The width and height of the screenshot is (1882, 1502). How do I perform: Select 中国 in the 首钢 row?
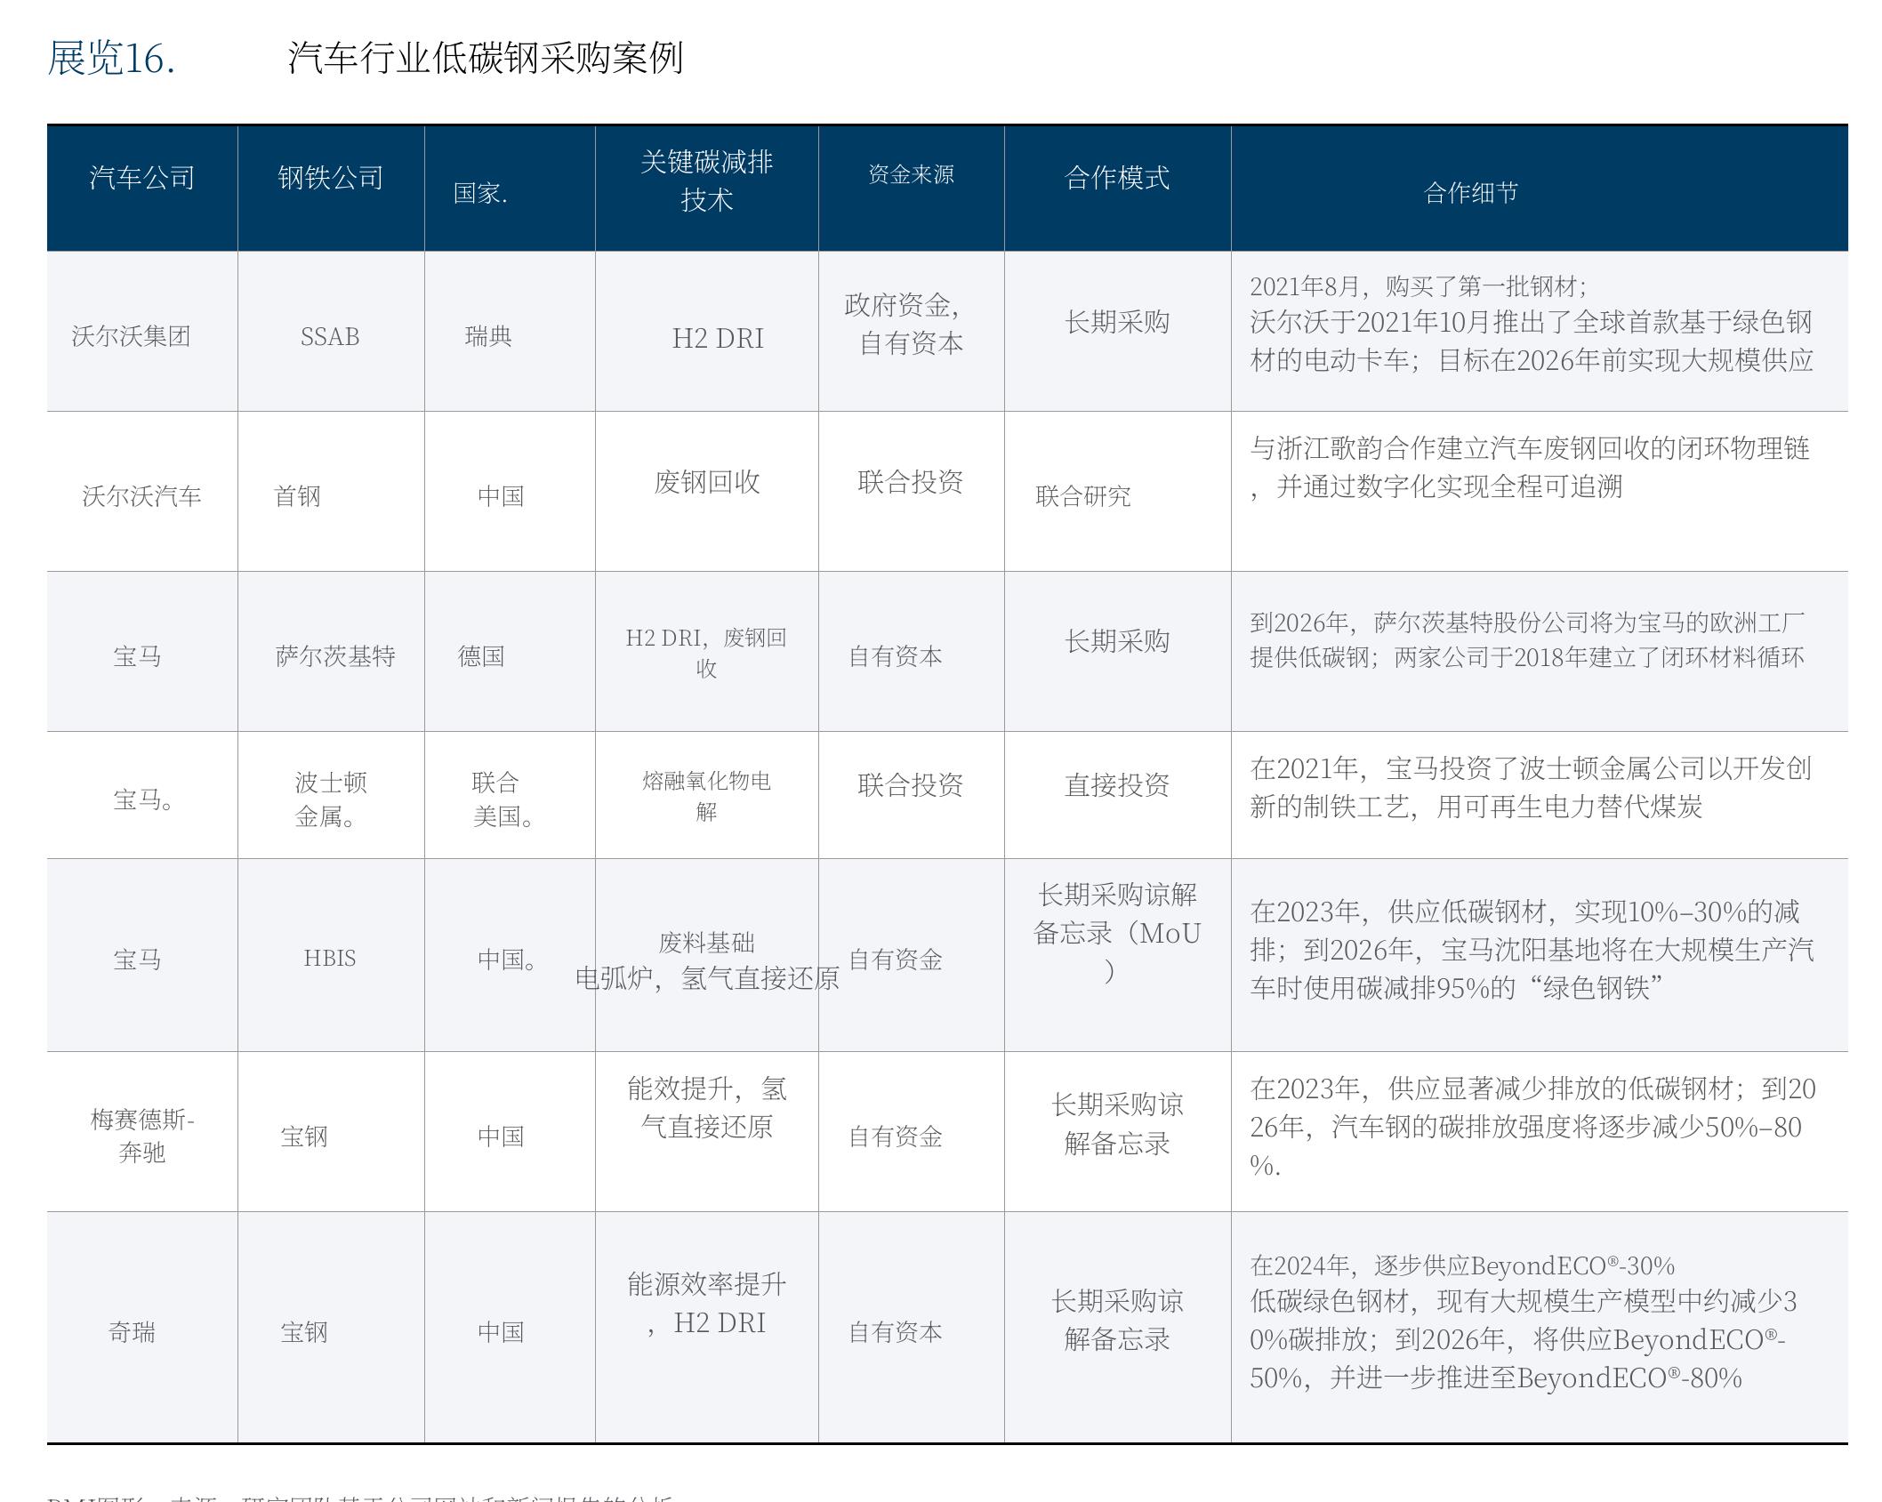click(501, 496)
